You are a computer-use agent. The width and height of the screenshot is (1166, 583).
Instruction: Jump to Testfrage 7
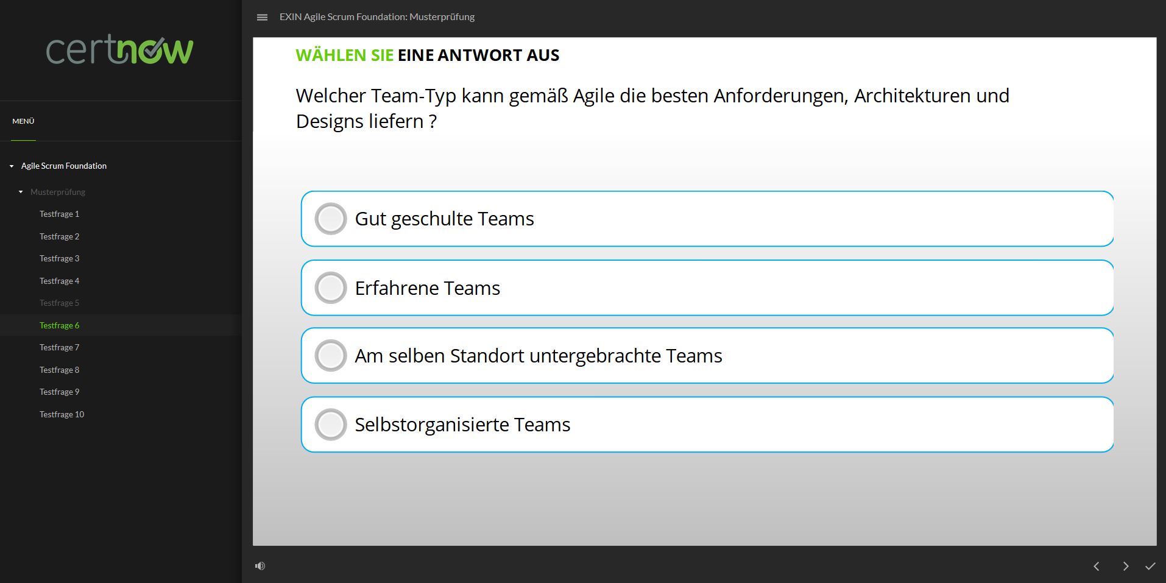pos(59,347)
